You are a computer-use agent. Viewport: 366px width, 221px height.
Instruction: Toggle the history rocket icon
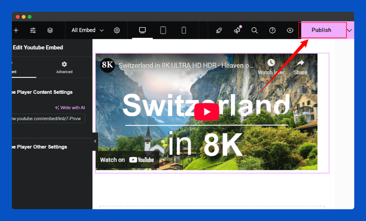coord(219,30)
